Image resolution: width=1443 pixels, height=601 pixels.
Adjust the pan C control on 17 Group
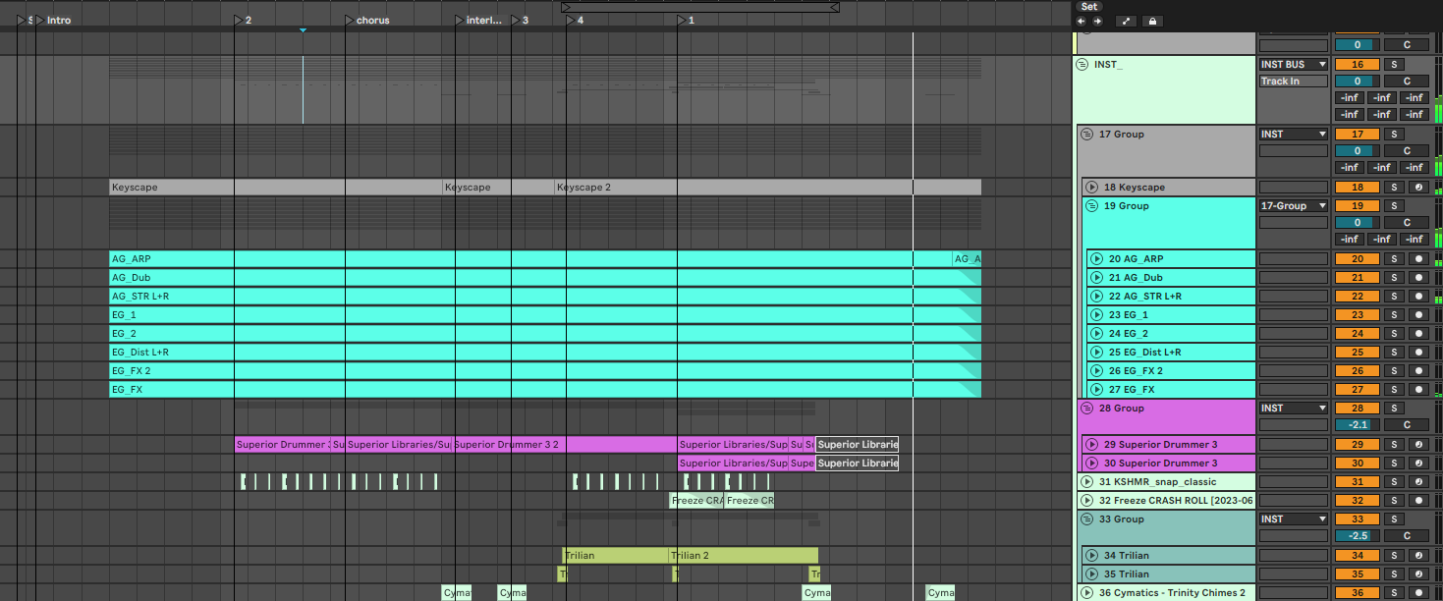tap(1407, 151)
